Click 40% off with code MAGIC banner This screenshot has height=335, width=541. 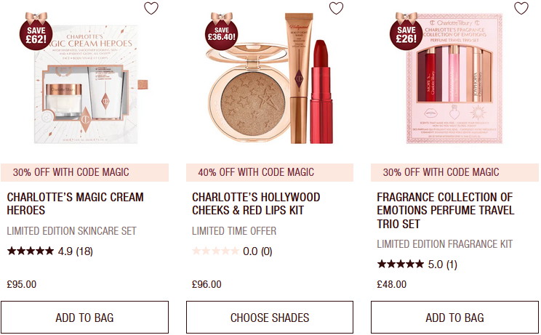point(270,172)
